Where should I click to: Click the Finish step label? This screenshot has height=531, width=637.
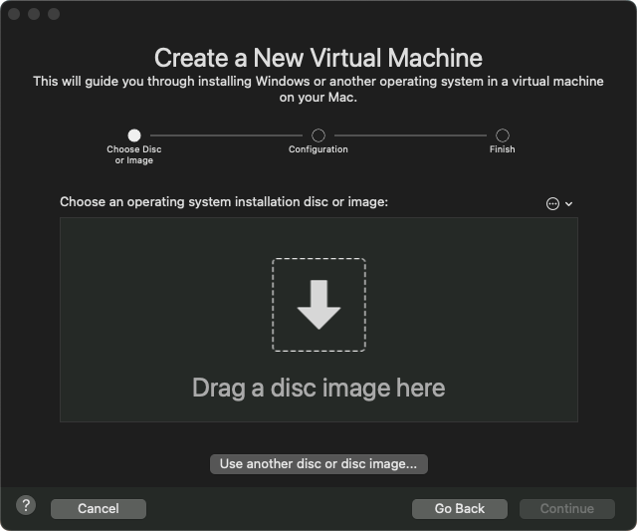(x=503, y=149)
